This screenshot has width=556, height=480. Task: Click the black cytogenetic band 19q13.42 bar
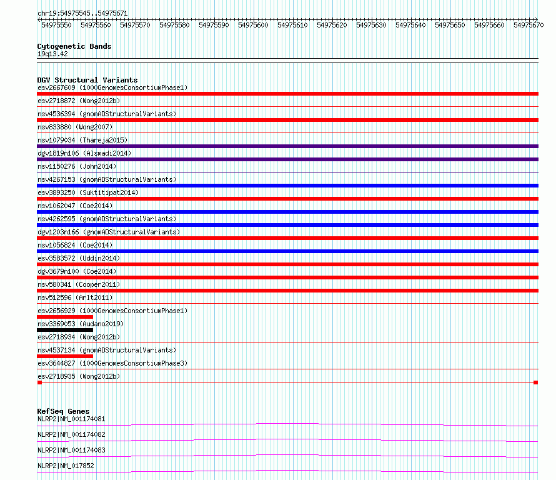click(x=287, y=61)
